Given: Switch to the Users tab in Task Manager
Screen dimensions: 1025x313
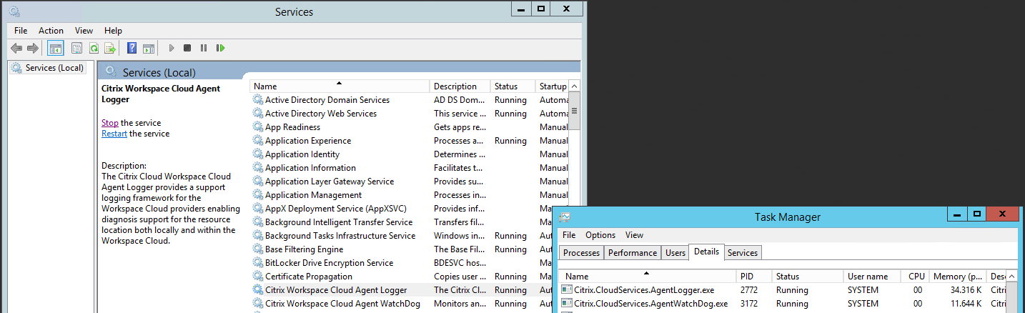Looking at the screenshot, I should 675,253.
